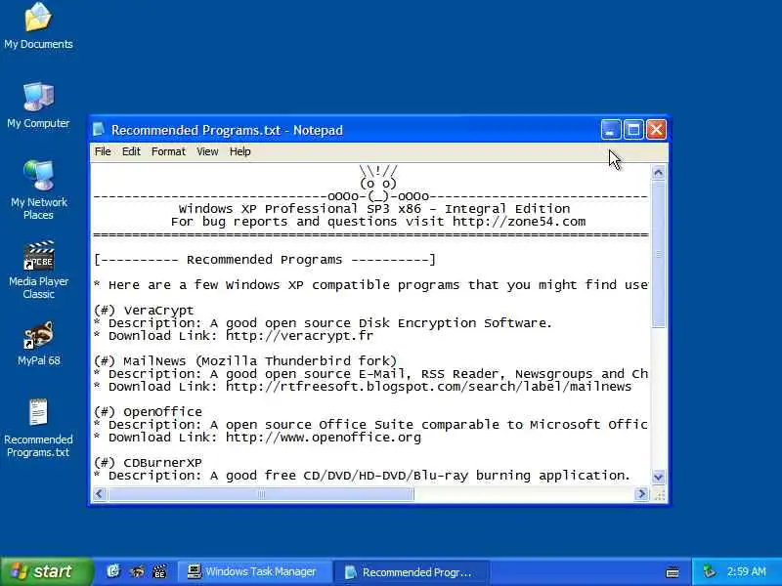This screenshot has height=586, width=782.
Task: Click the (#) MailNews heading line
Action: pos(245,360)
